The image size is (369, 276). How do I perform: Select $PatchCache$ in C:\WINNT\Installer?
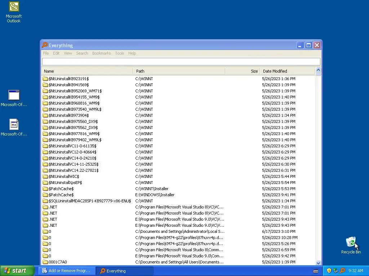tap(178, 188)
